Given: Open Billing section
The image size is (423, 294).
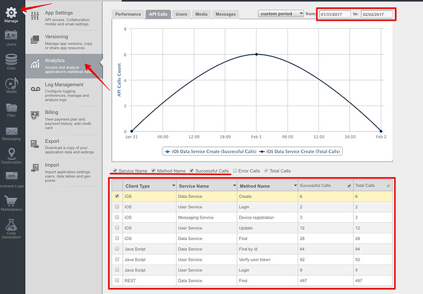Looking at the screenshot, I should click(x=64, y=119).
